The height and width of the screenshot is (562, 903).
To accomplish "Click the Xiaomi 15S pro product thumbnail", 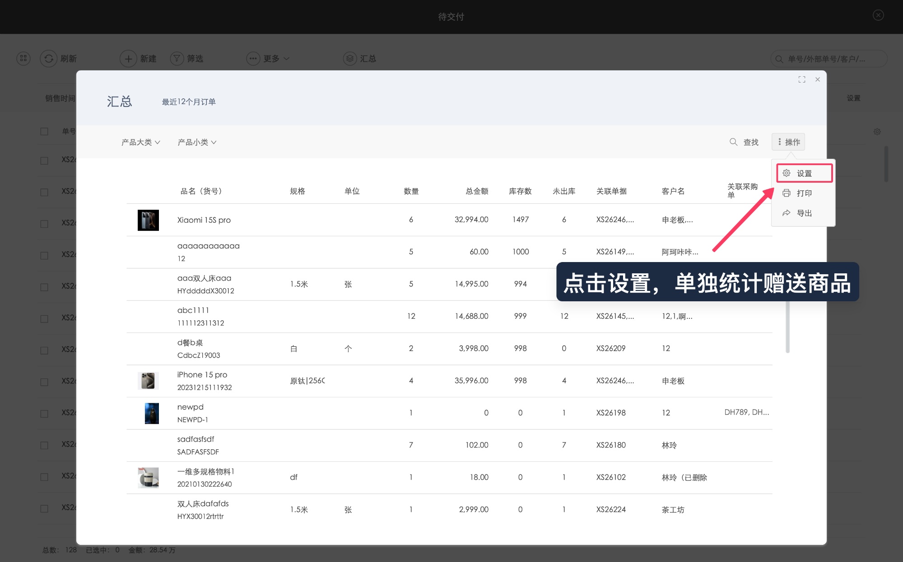I will click(x=148, y=220).
